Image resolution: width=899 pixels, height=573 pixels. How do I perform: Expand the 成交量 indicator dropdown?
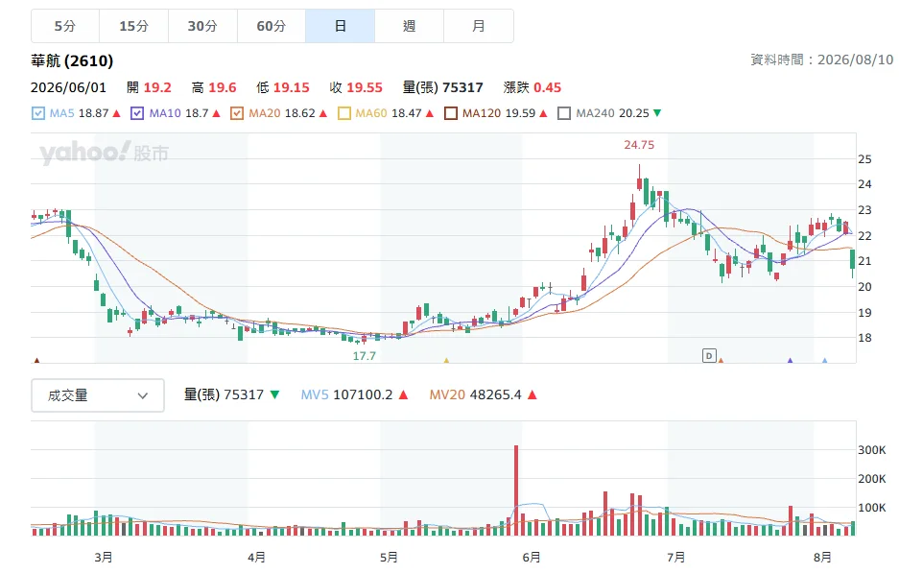click(98, 395)
